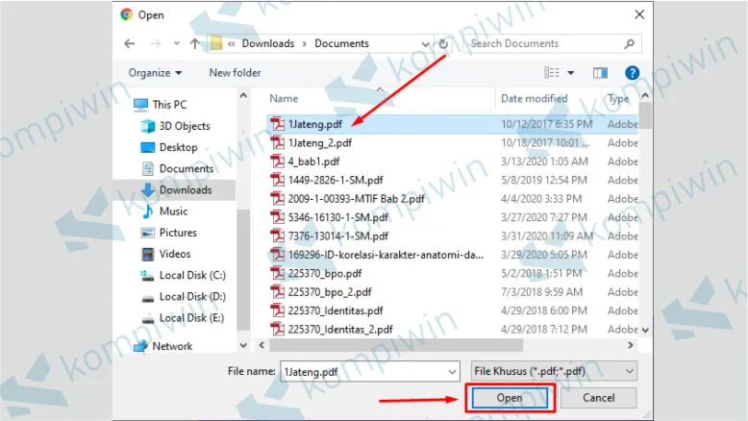Click the Documents breadcrumb in path

pyautogui.click(x=341, y=43)
